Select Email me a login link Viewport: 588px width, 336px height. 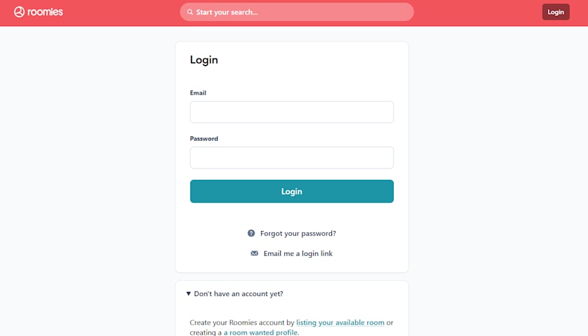tap(298, 253)
